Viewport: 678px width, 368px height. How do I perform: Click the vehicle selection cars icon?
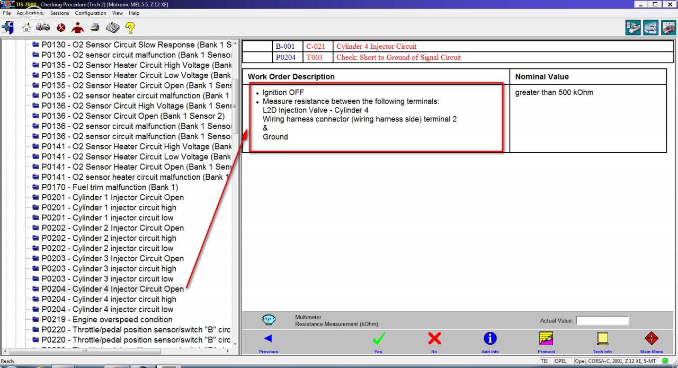tap(43, 27)
